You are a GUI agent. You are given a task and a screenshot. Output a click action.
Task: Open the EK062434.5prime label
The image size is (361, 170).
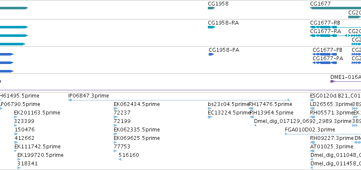click(137, 104)
